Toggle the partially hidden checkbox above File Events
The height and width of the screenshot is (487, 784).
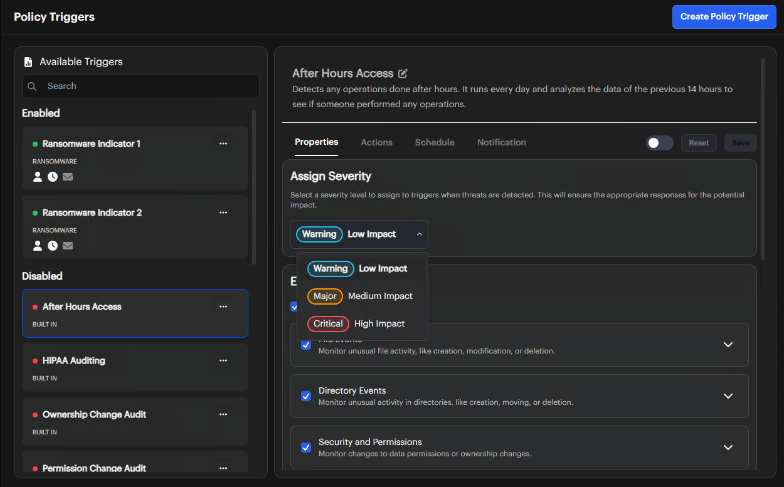coord(294,307)
